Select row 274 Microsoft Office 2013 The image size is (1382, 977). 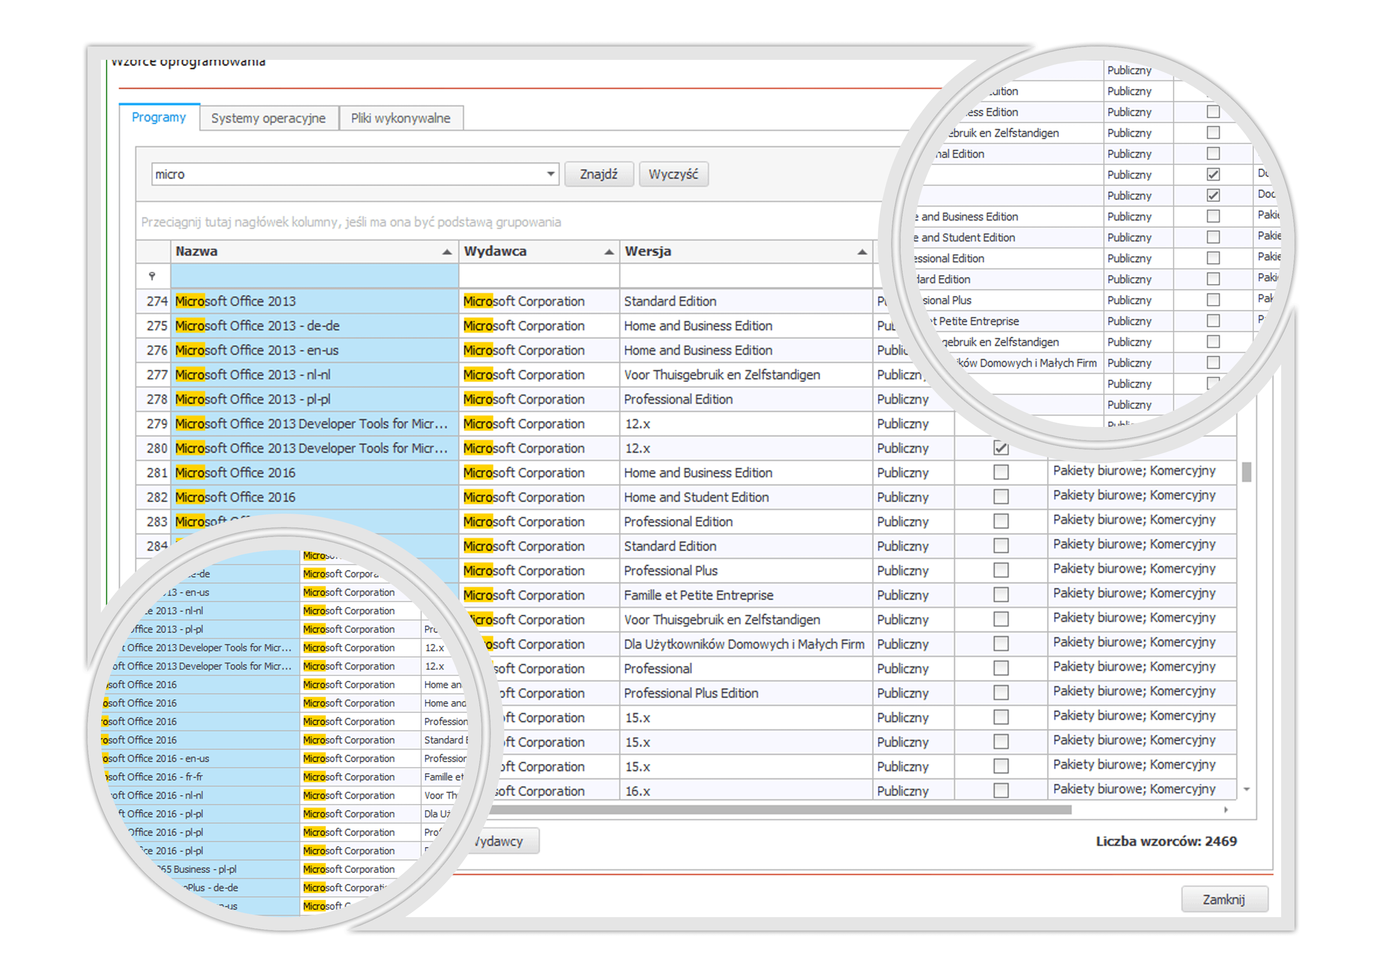point(314,301)
